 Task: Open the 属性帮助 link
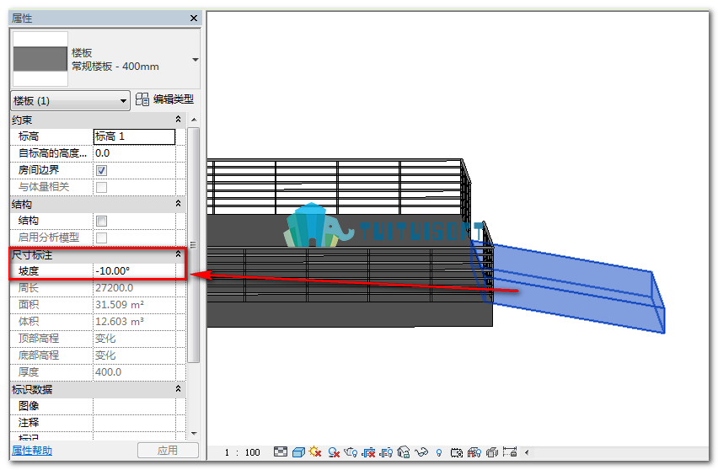[x=32, y=451]
